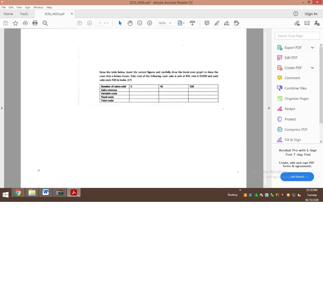Select the Hand tool in the toolbar

tap(130, 23)
